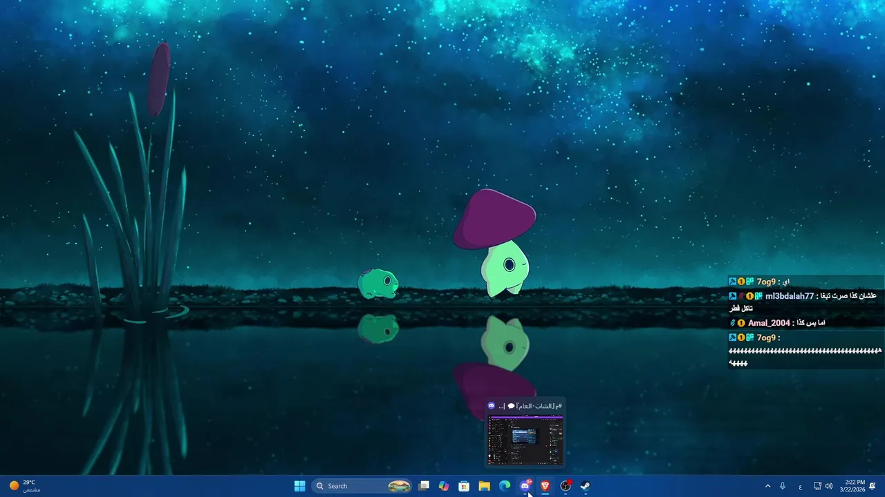Select the Discord window preview thumbnail
Screen dimensions: 885x497
click(525, 440)
